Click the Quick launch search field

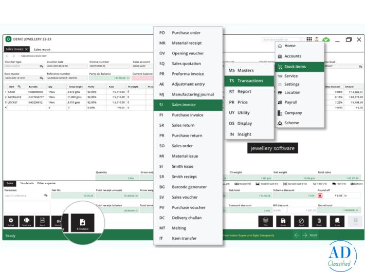coord(283,40)
